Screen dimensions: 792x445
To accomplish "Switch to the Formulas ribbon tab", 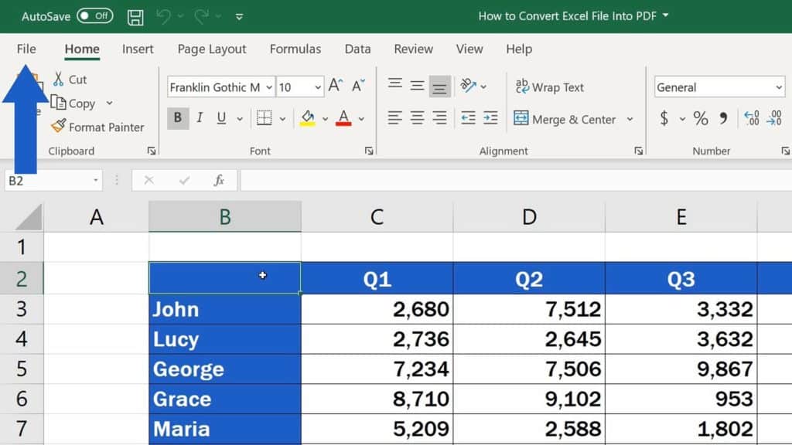I will (295, 49).
